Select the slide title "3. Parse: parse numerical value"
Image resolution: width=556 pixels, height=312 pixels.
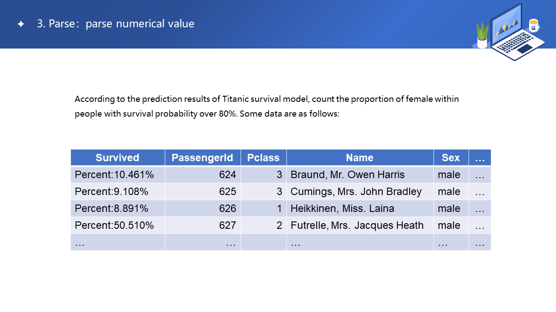(x=116, y=24)
